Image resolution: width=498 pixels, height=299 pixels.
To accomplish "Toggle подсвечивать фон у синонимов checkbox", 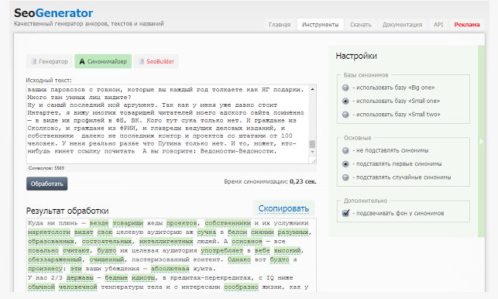I will pos(346,213).
